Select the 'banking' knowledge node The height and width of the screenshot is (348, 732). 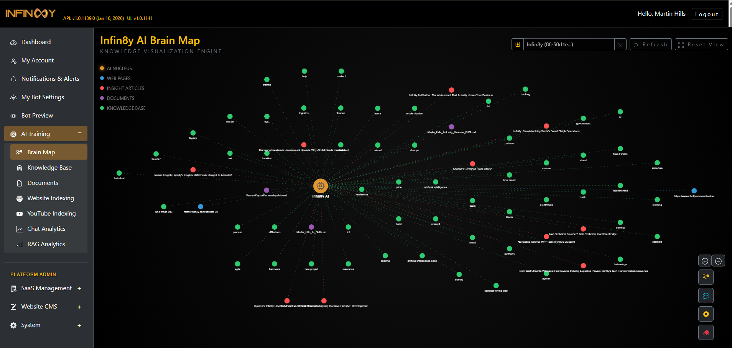click(x=525, y=89)
